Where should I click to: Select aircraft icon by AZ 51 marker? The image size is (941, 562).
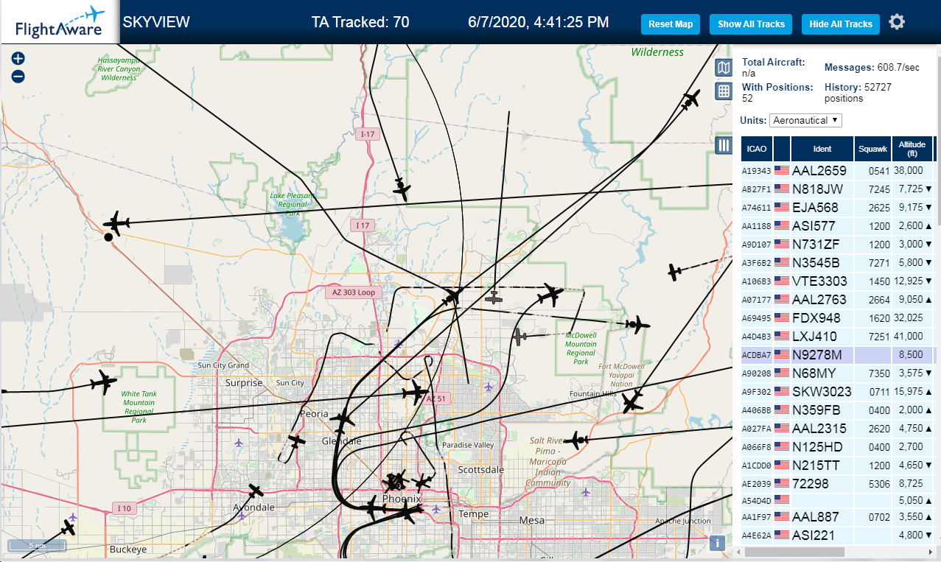click(x=415, y=392)
